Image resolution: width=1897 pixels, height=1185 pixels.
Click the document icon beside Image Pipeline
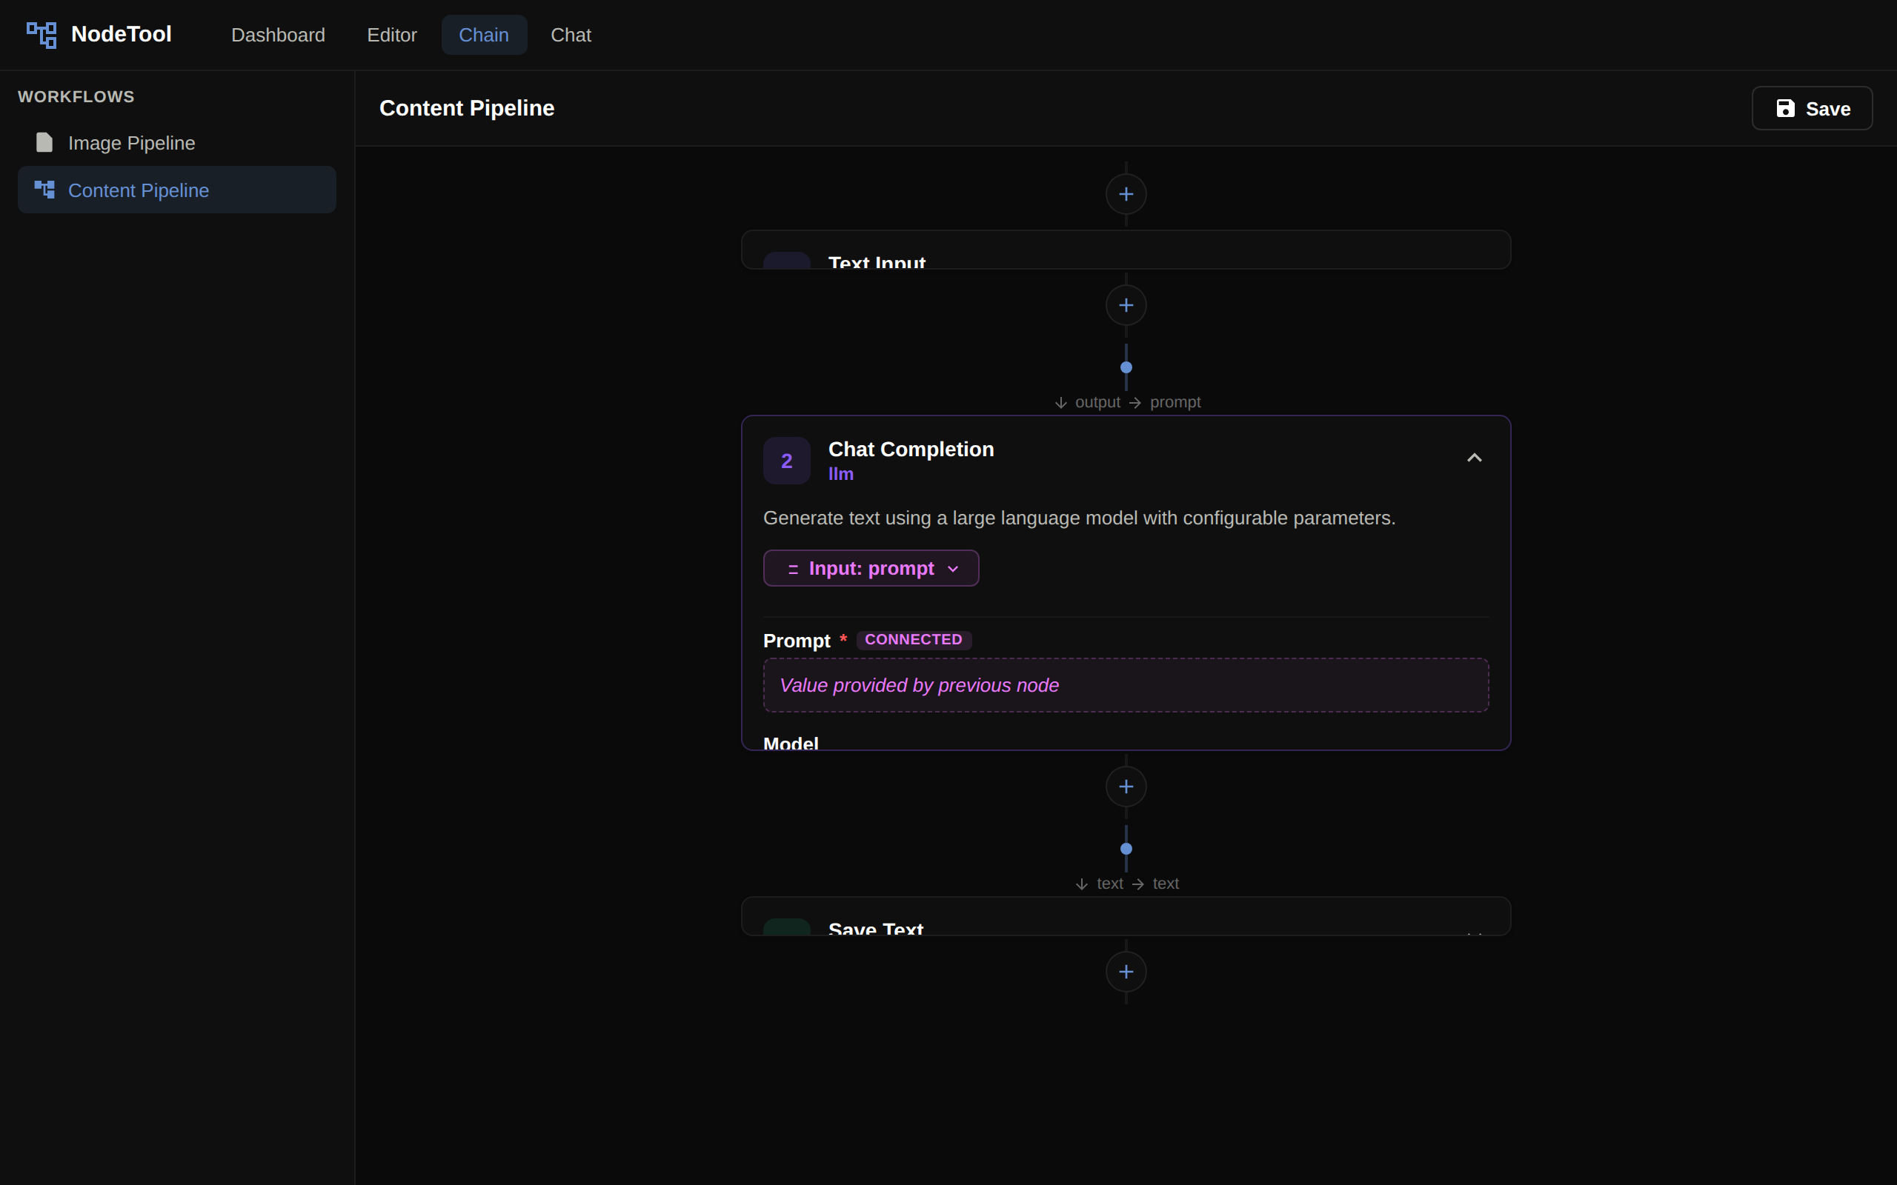43,142
